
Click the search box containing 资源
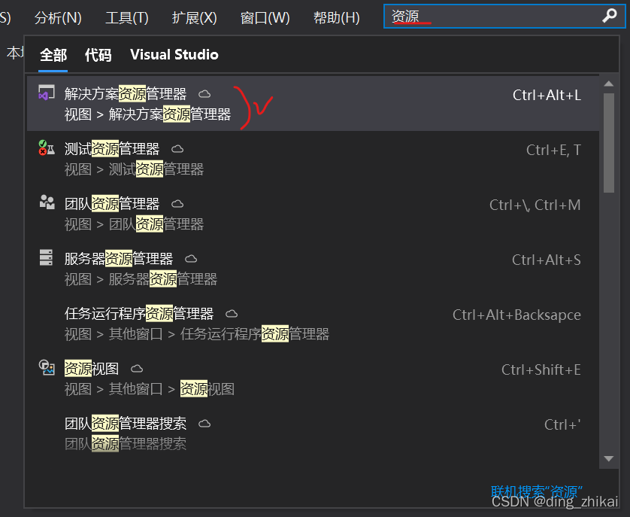[x=504, y=16]
